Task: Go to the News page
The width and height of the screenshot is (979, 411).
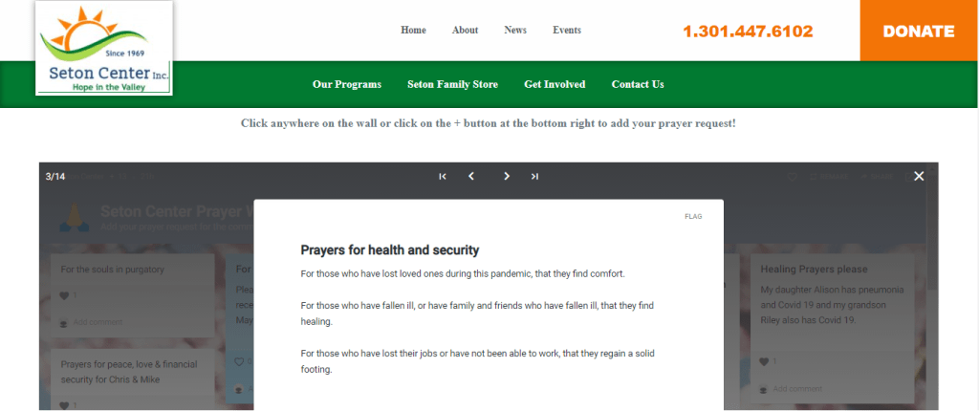Action: pyautogui.click(x=515, y=31)
